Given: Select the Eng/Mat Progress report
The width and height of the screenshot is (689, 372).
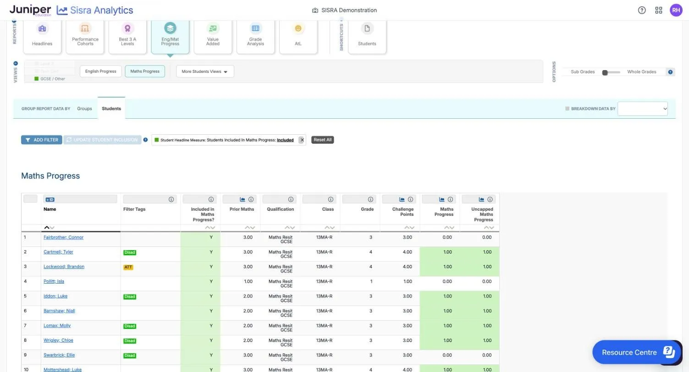Looking at the screenshot, I should coord(170,37).
